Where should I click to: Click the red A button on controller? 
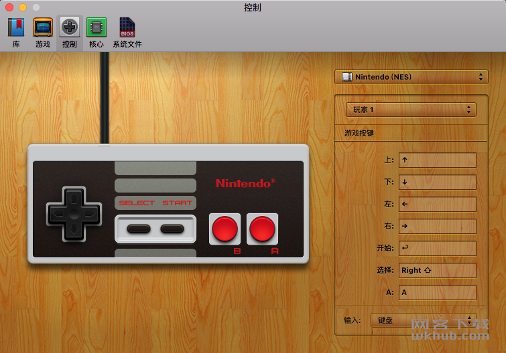[262, 229]
